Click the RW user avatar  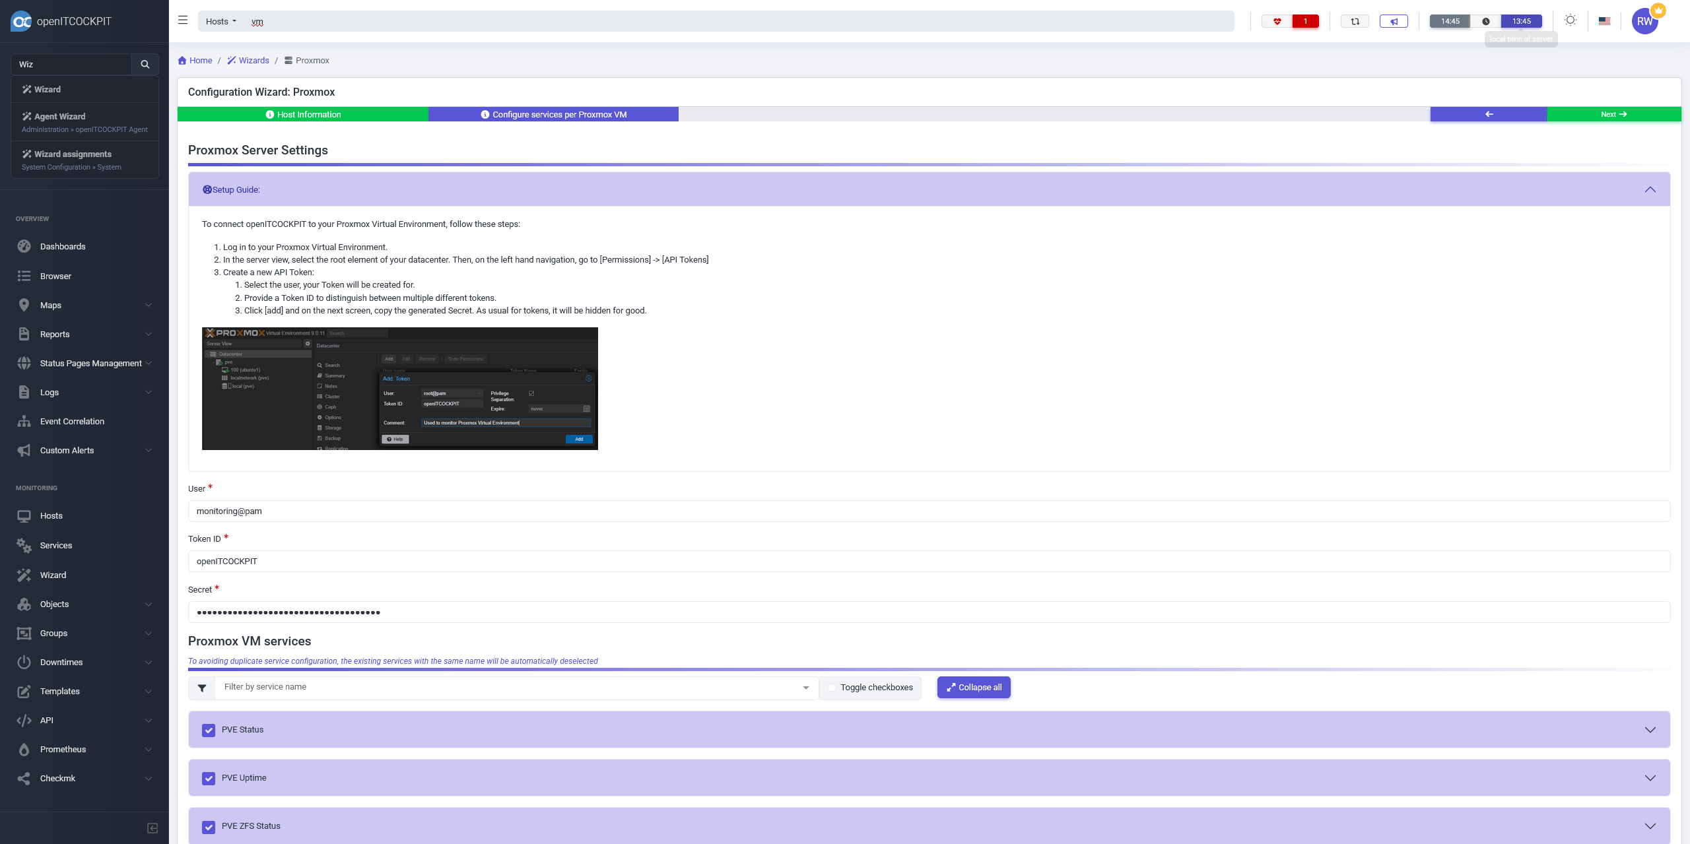[1644, 21]
